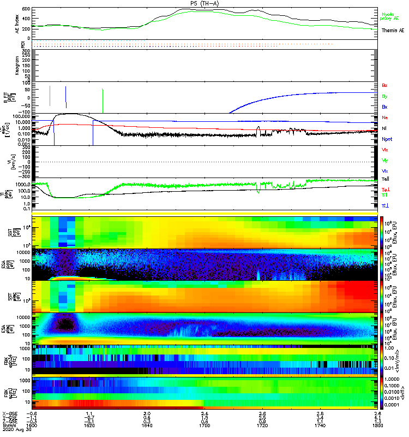Click the colorbar beside the FBK scm spectrogram
Viewport: 409px width, 437px height.
[x=382, y=393]
